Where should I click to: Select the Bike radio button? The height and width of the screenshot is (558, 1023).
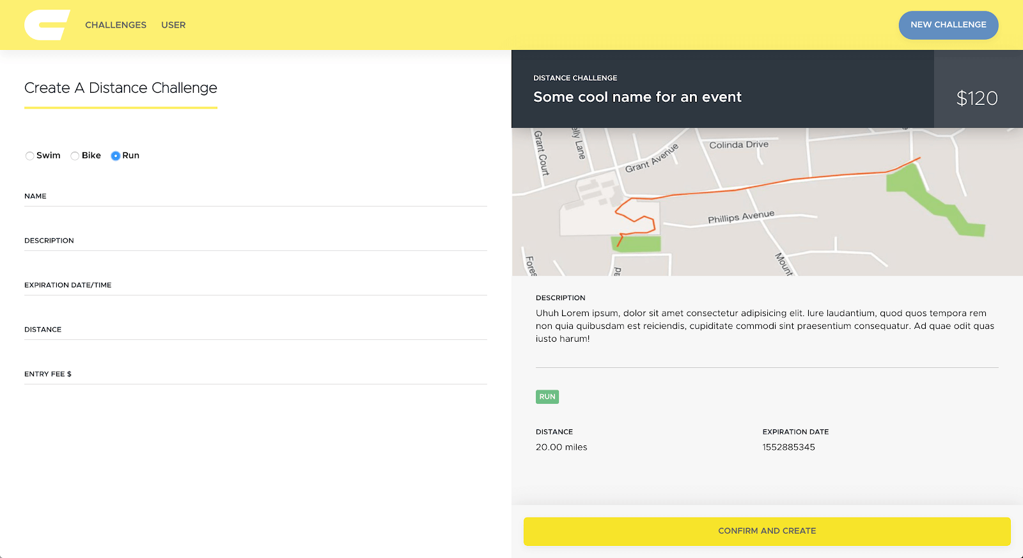pyautogui.click(x=75, y=155)
